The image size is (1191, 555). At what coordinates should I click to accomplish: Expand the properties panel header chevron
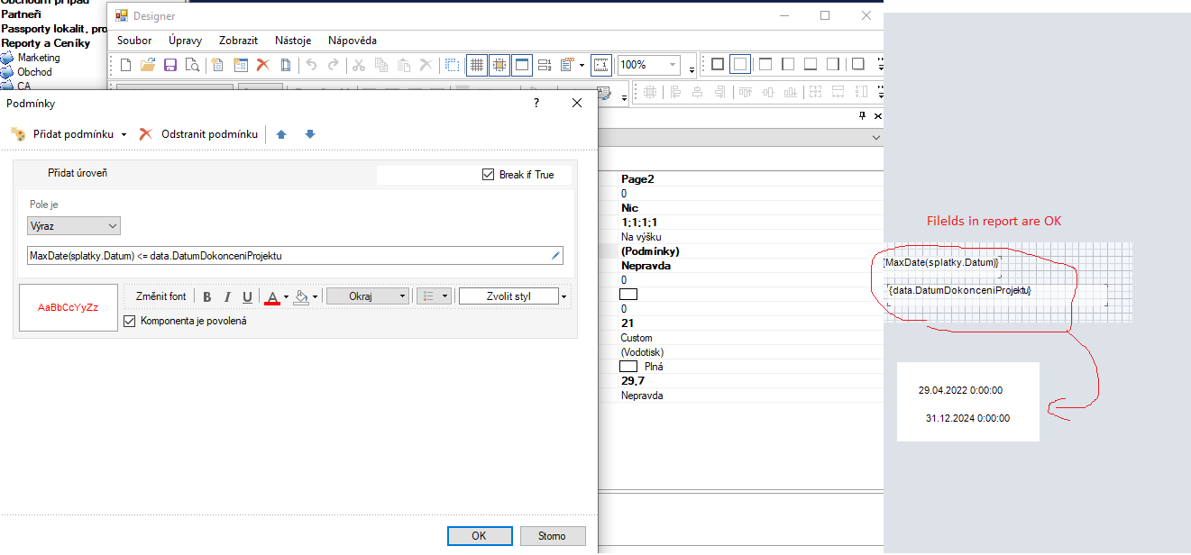coord(875,138)
